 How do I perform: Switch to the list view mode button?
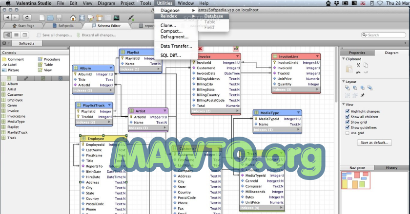click(16, 35)
